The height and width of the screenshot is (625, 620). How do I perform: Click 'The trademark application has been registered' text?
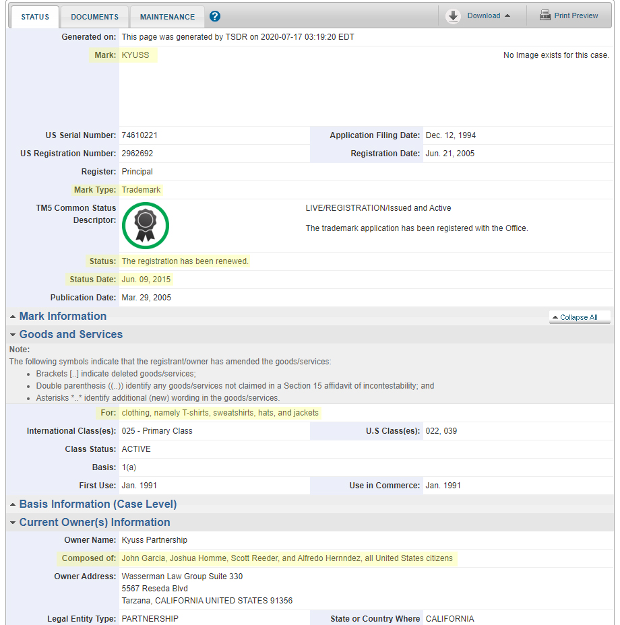pos(416,228)
